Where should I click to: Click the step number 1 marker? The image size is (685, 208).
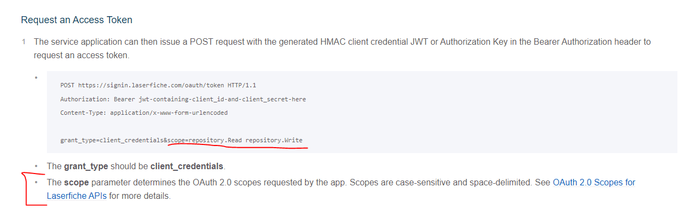click(24, 41)
